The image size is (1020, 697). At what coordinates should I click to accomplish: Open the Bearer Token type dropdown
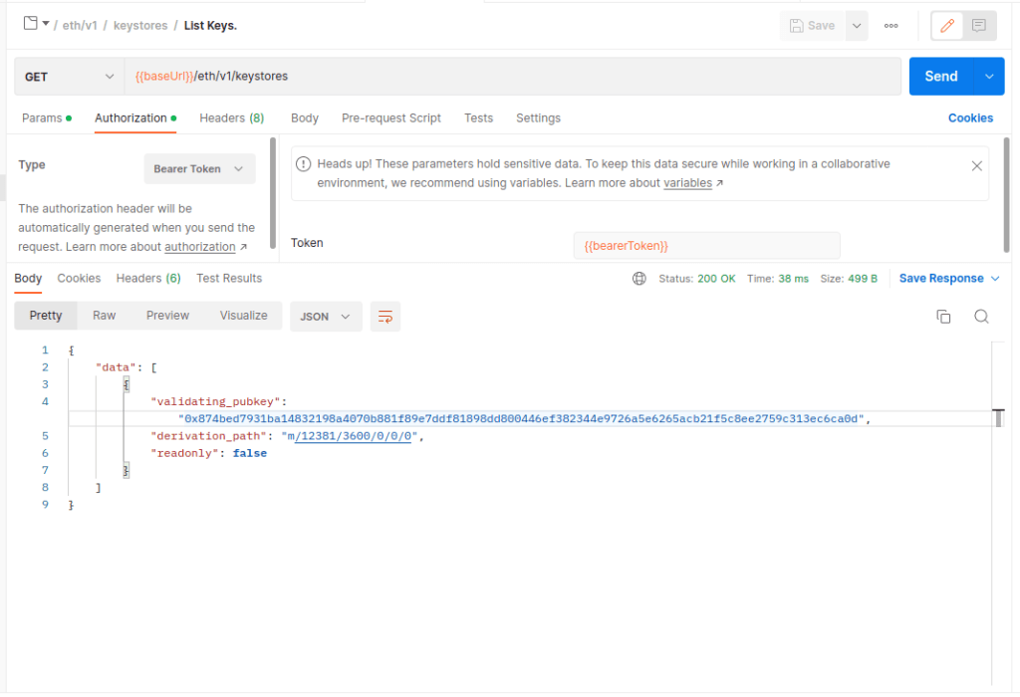(x=199, y=168)
